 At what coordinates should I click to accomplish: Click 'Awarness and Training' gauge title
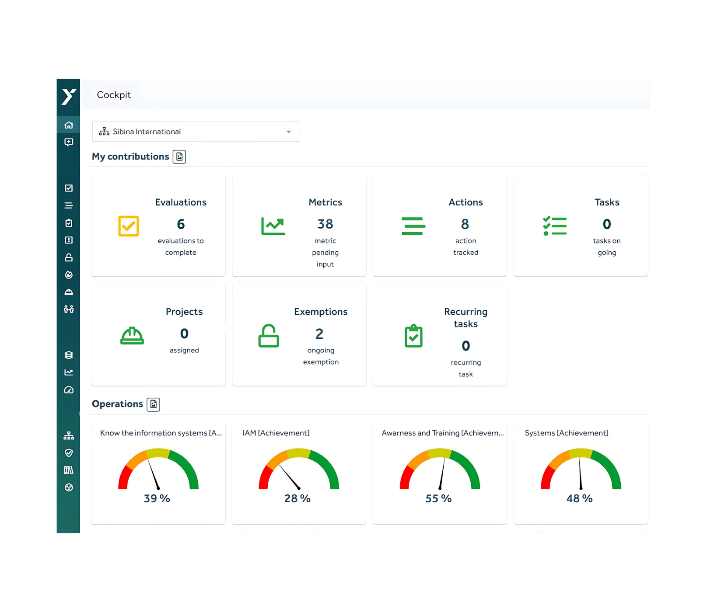pos(443,433)
